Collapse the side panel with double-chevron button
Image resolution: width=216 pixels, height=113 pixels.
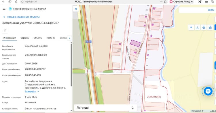pyautogui.click(x=76, y=9)
